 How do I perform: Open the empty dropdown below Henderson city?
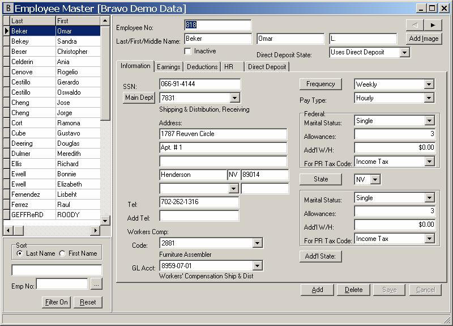[233, 189]
